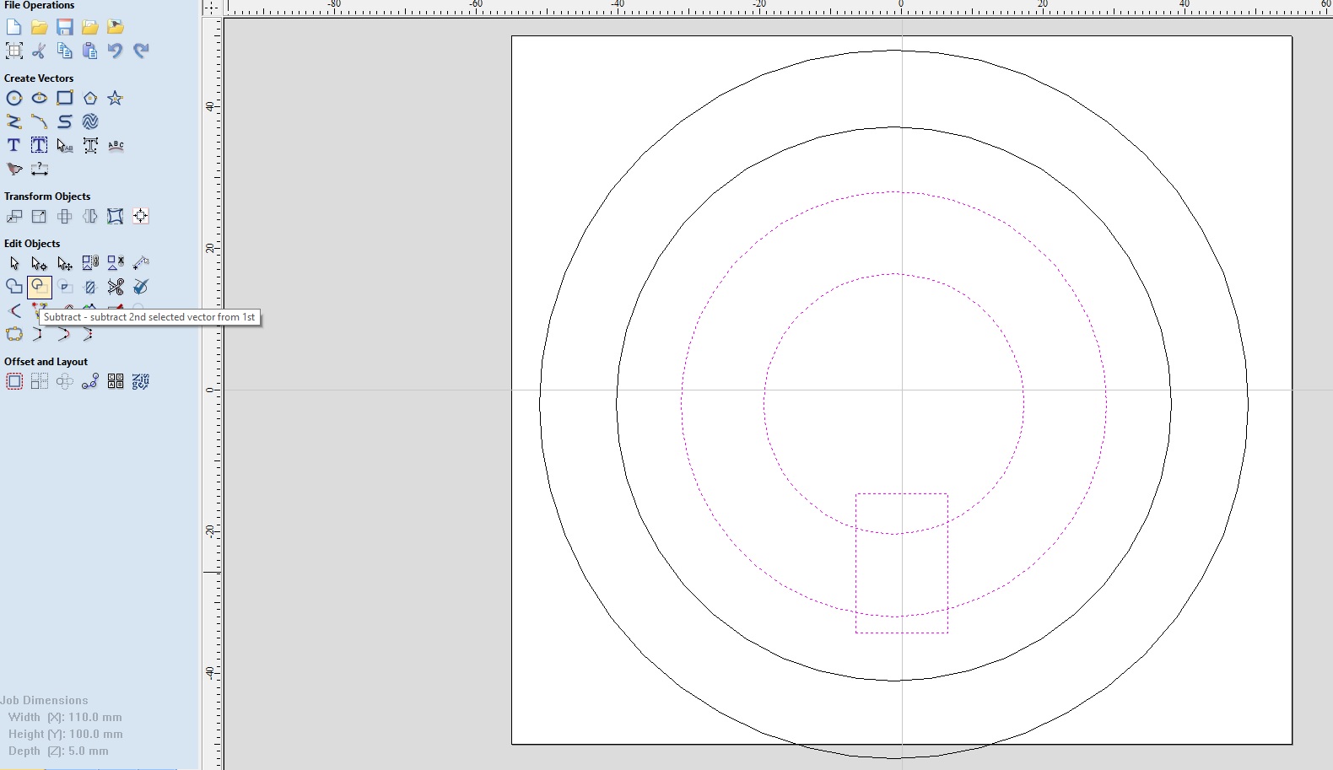
Task: Select the Draw Polygon tool
Action: point(89,98)
